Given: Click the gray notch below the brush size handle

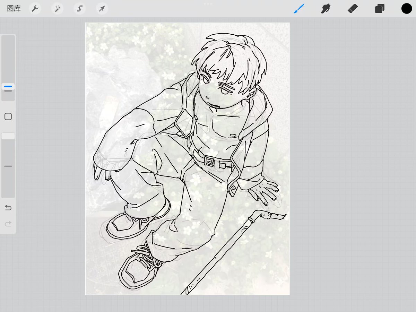Looking at the screenshot, I should [8, 91].
